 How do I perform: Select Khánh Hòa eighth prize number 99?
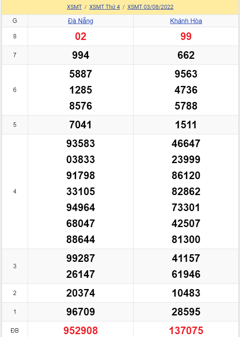(186, 36)
